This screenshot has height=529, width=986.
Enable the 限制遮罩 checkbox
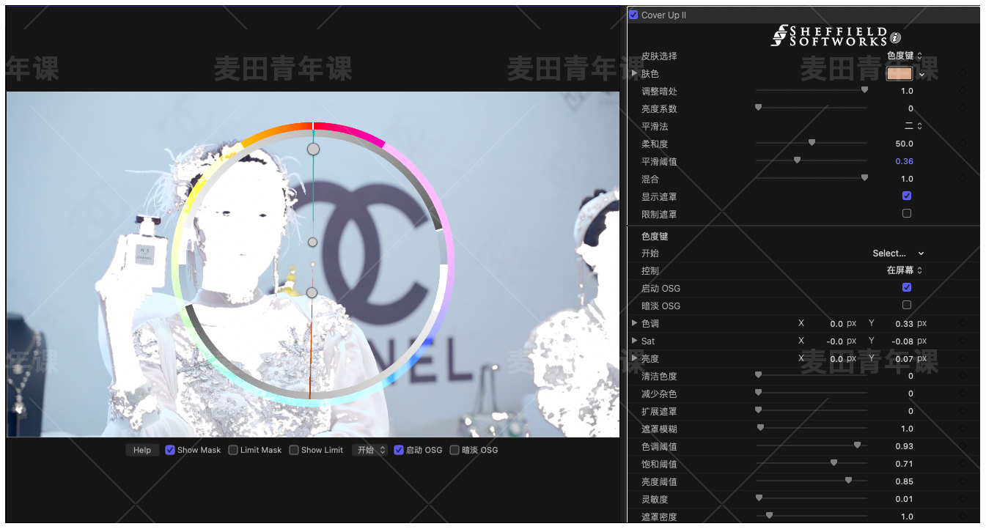pyautogui.click(x=907, y=213)
